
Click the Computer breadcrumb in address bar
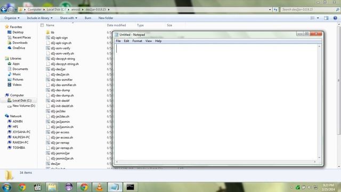pyautogui.click(x=34, y=10)
